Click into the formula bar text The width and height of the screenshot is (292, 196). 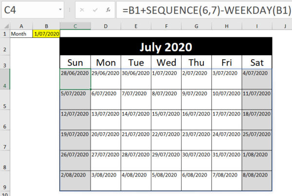tap(204, 10)
